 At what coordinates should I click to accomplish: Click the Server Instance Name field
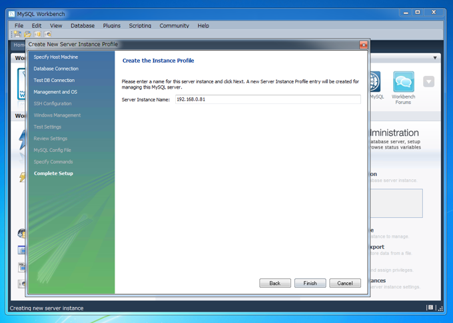point(268,99)
